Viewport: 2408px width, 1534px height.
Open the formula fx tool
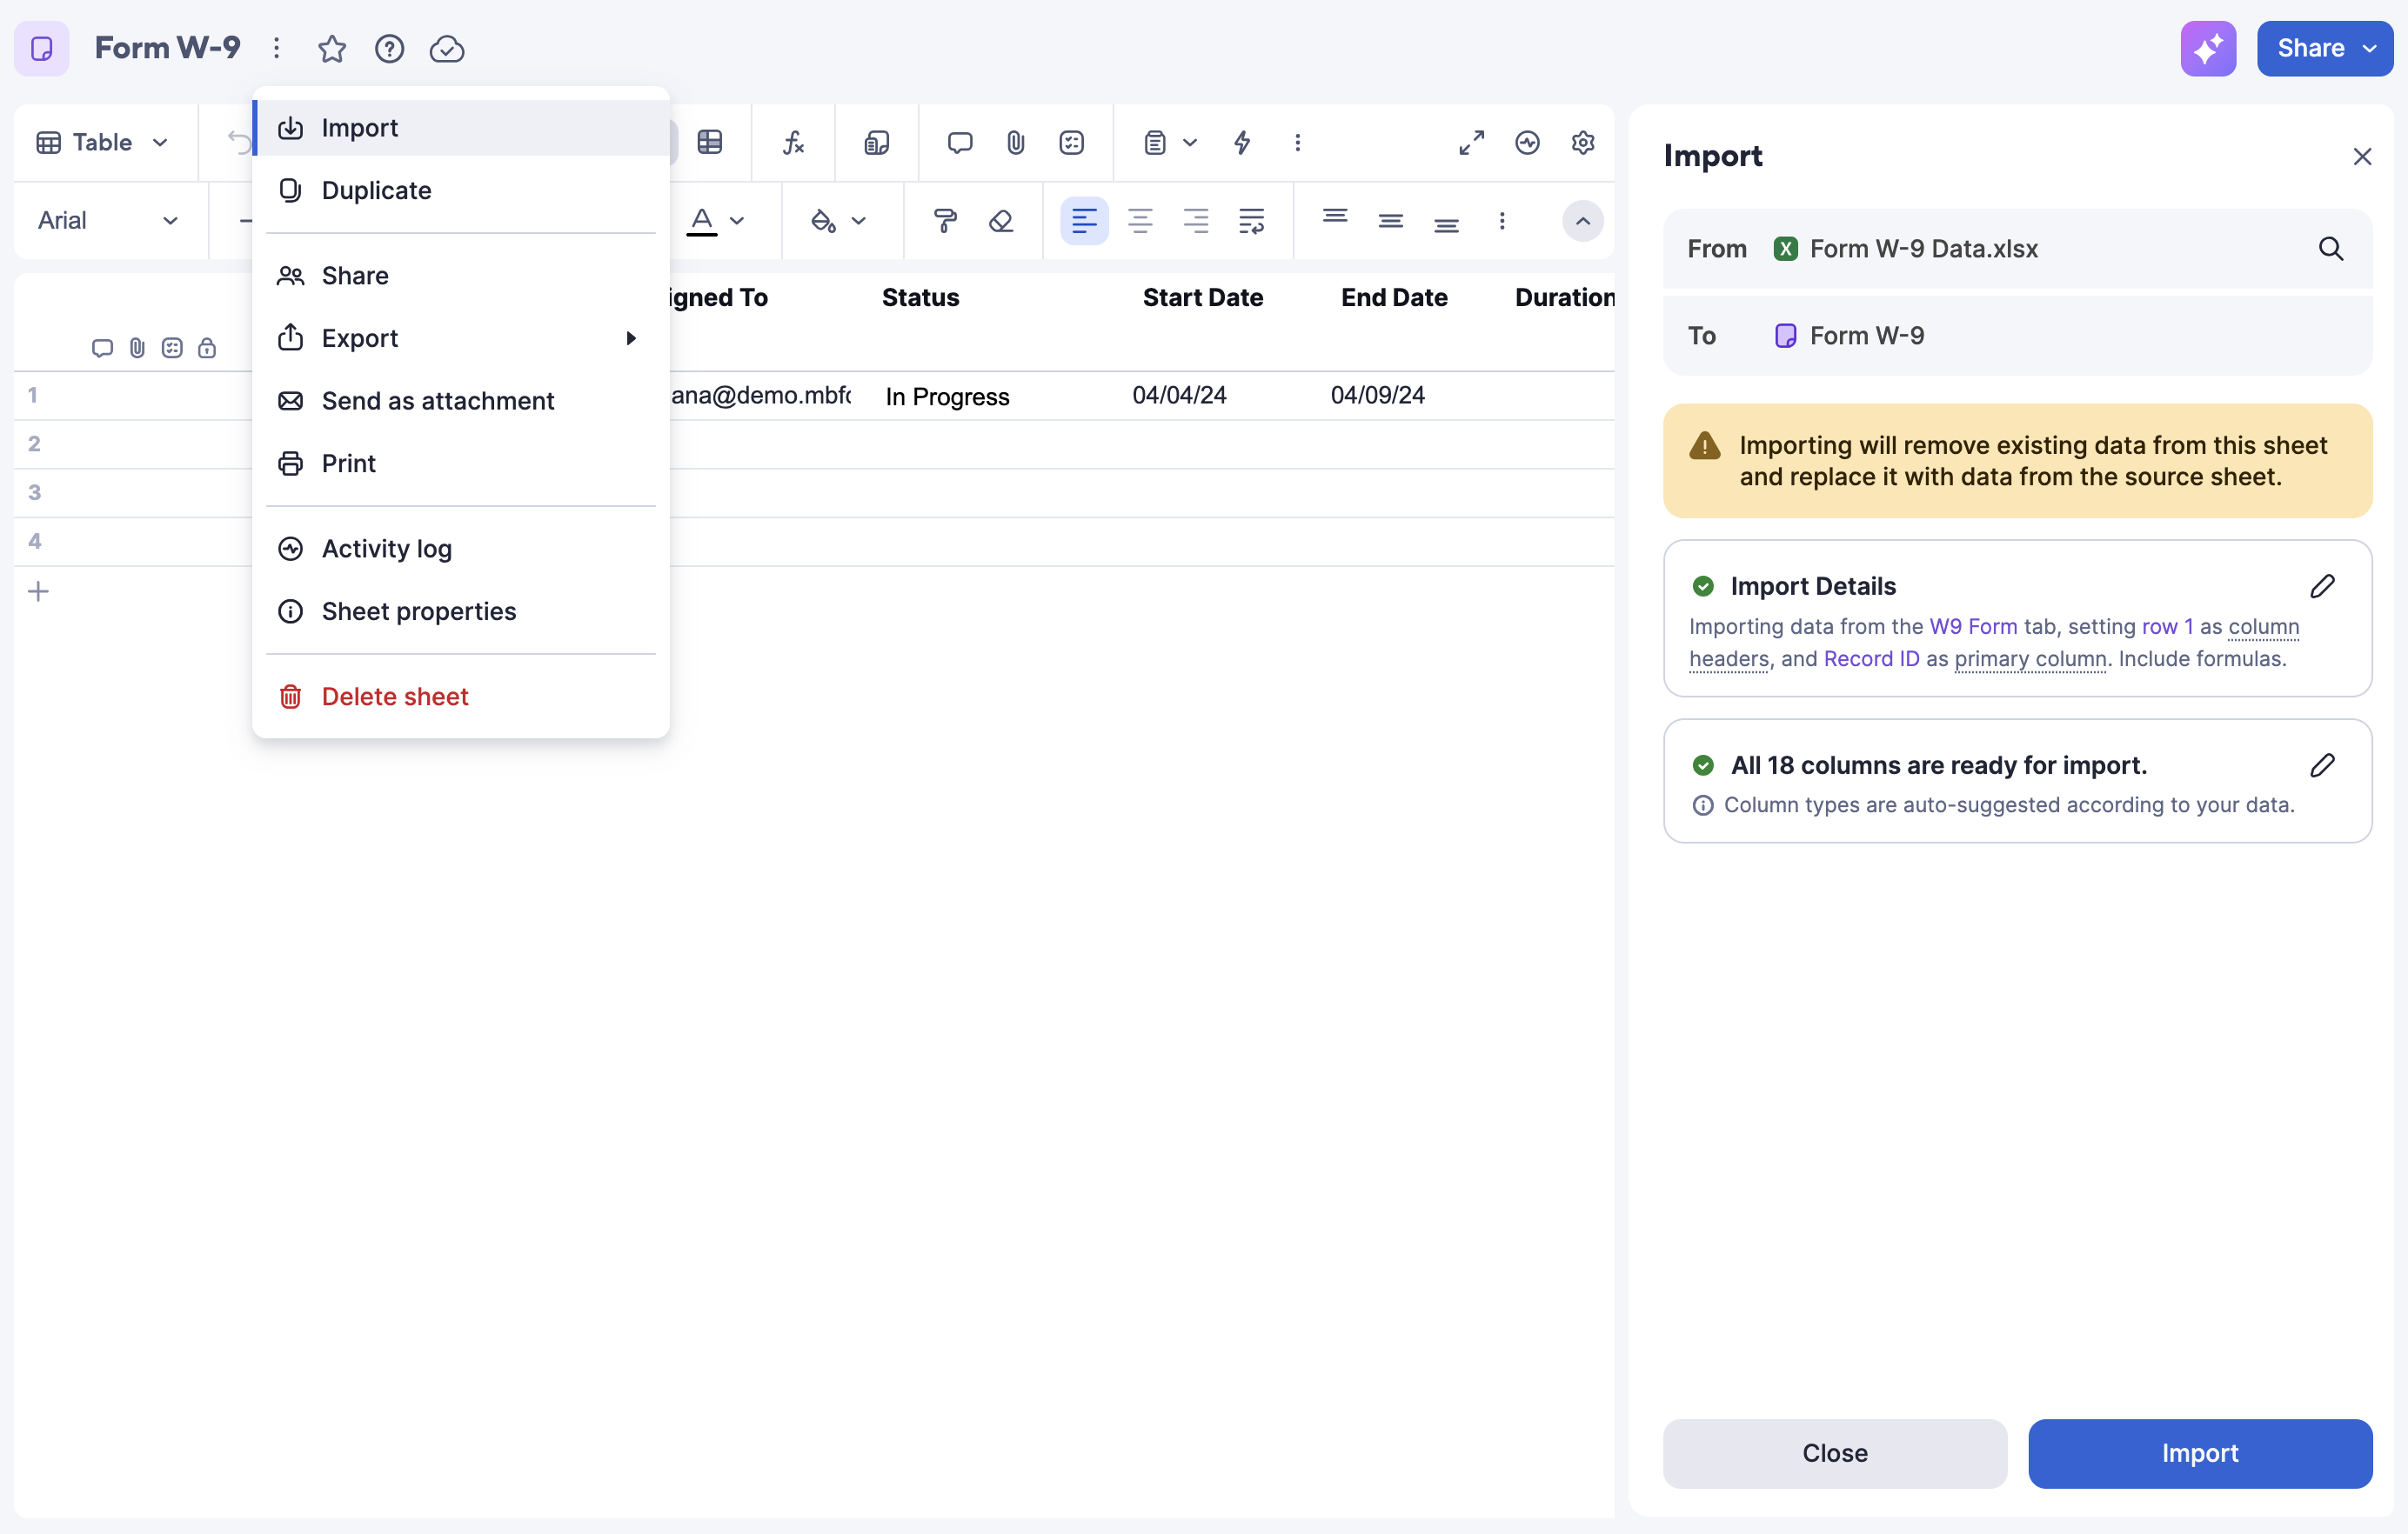click(793, 142)
